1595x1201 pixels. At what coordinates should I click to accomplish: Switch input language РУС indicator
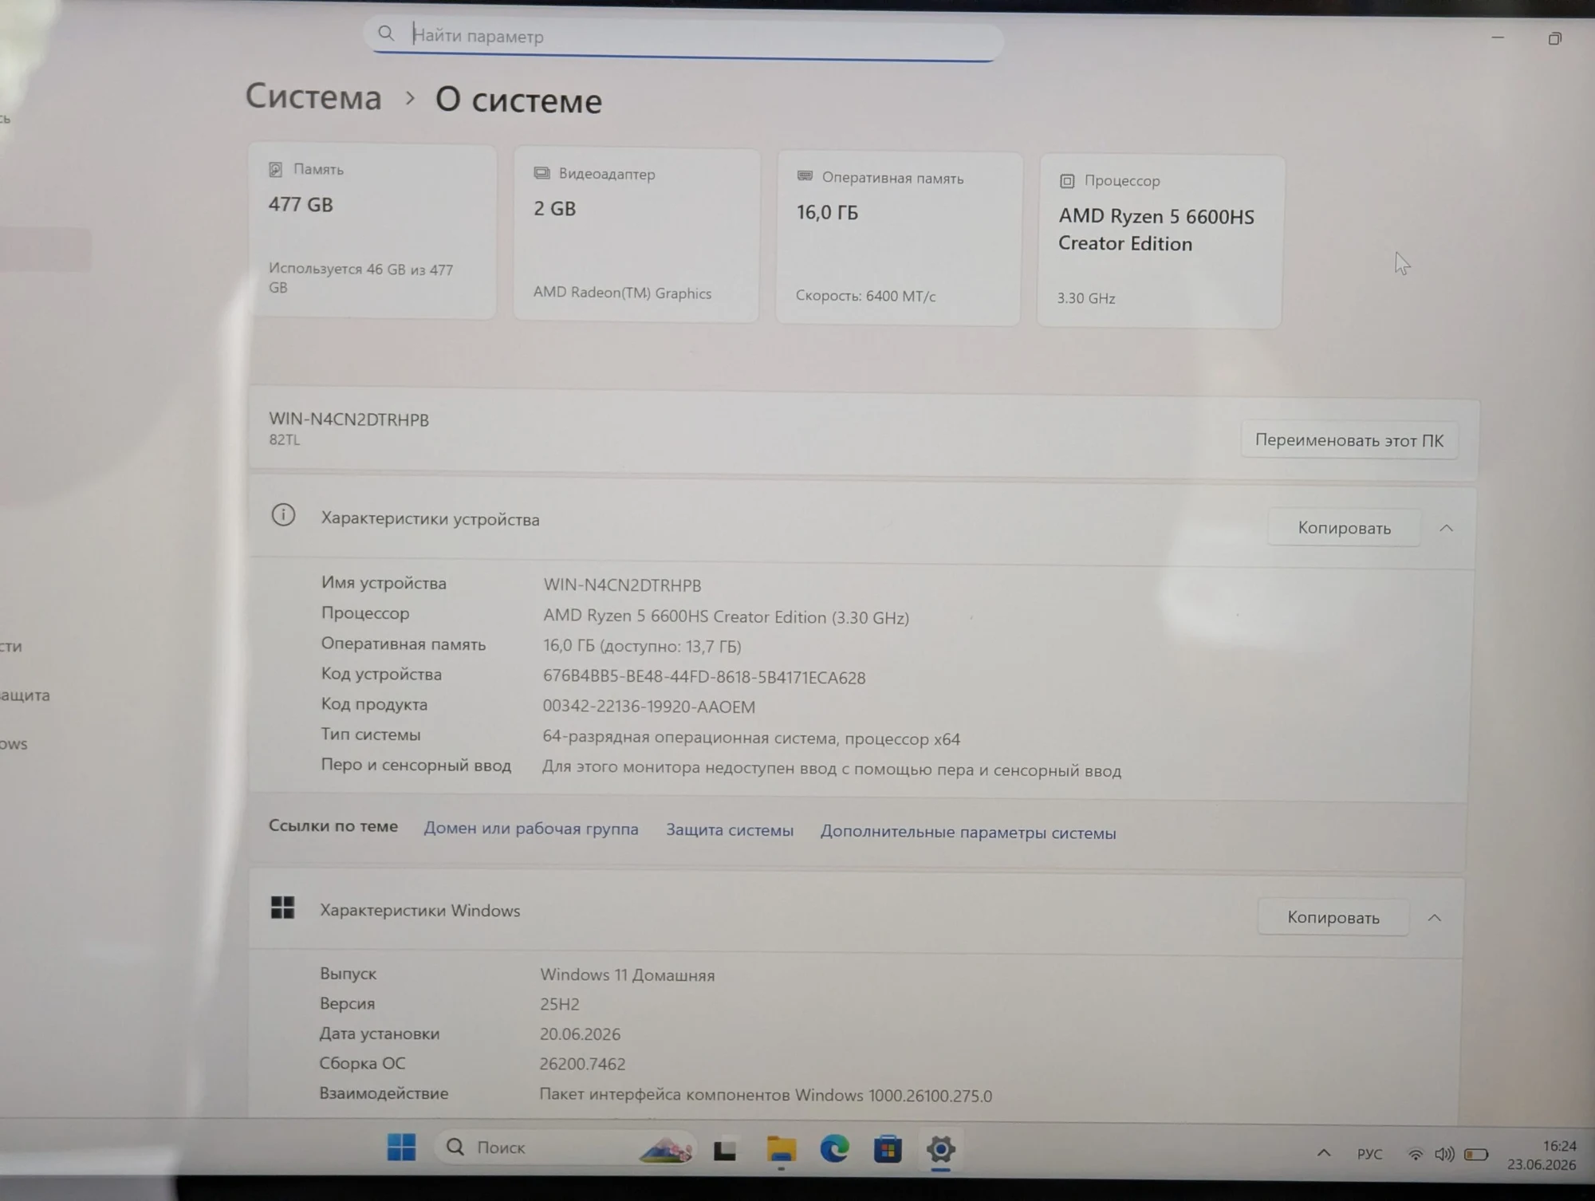(1369, 1154)
